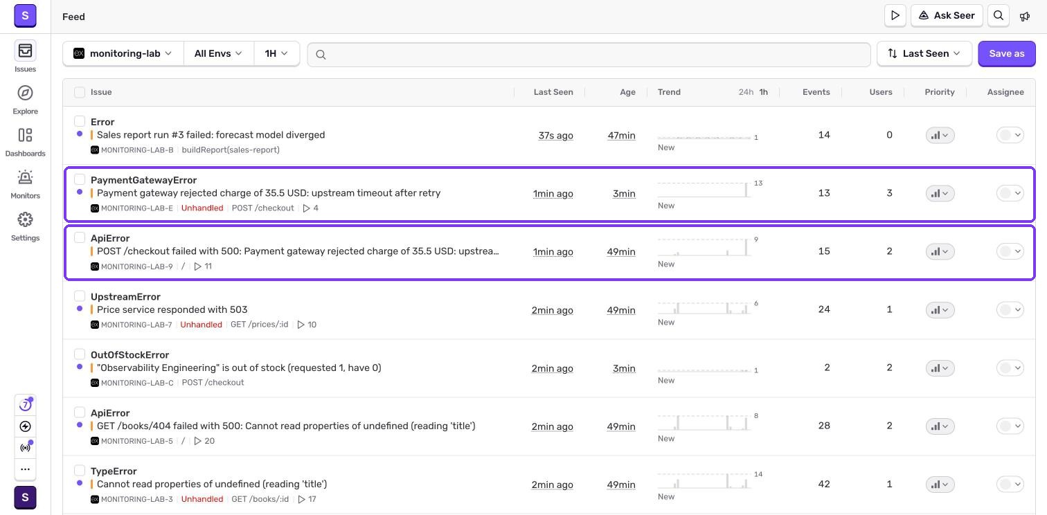The height and width of the screenshot is (515, 1047).
Task: Click the MONITORING-LAB-B short ID
Action: point(137,150)
